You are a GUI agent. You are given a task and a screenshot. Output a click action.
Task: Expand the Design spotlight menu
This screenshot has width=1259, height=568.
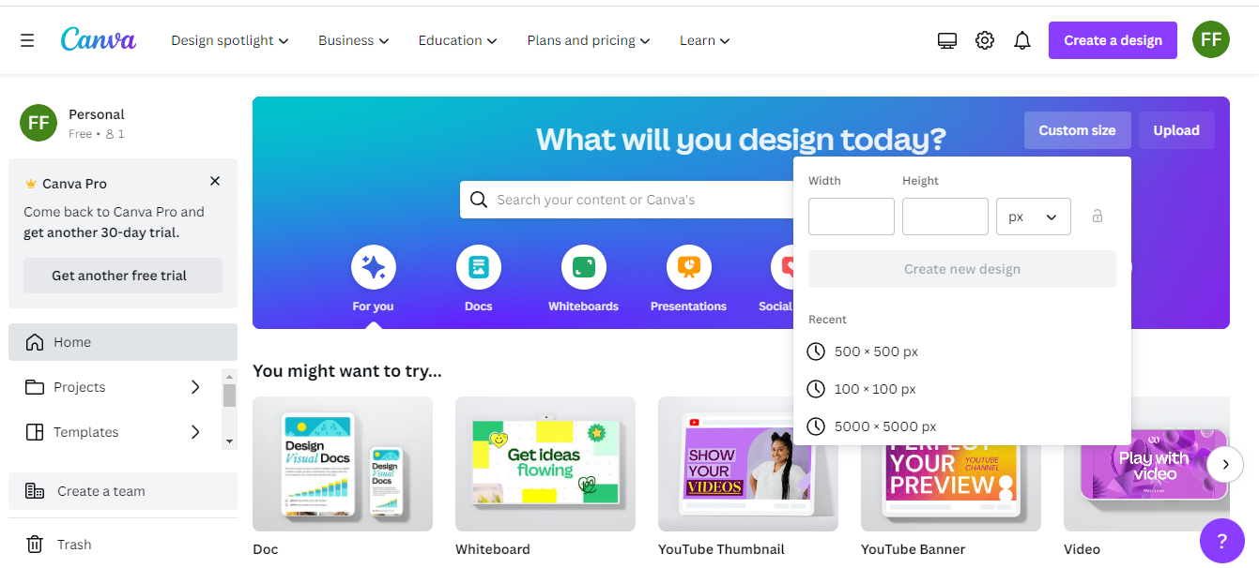[230, 40]
